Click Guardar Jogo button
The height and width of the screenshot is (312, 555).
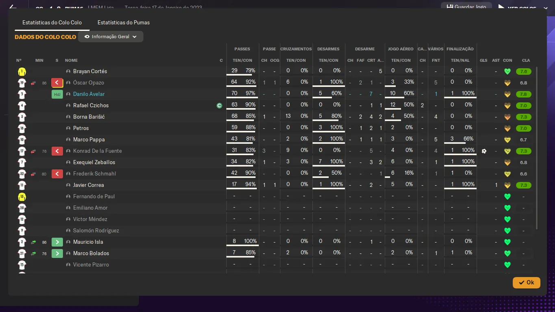point(466,7)
